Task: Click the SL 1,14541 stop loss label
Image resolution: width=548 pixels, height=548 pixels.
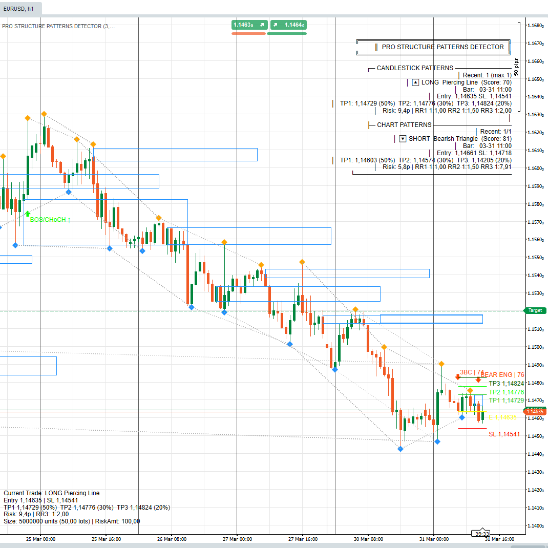Action: click(x=504, y=434)
